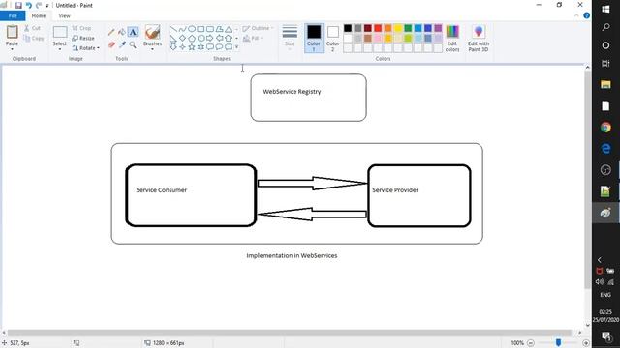Open the Fill dropdown
The height and width of the screenshot is (348, 620).
click(x=253, y=39)
